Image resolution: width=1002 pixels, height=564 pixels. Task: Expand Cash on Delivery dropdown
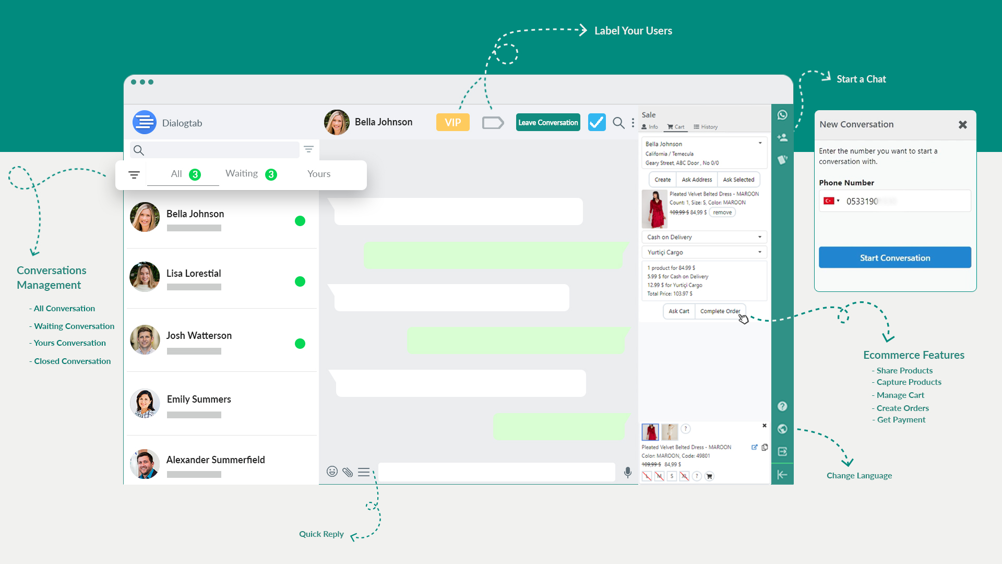(704, 237)
